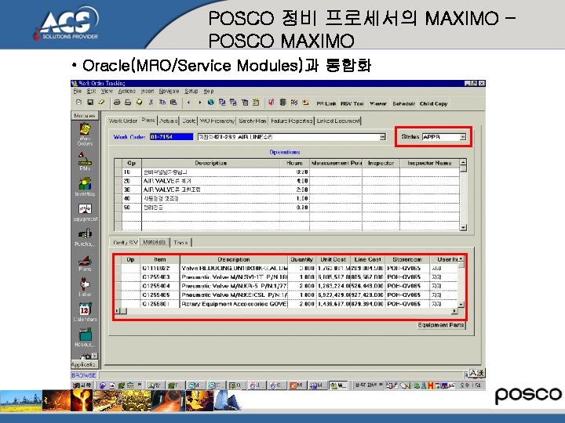The image size is (565, 423).
Task: Click the PR Link toolbar button
Action: pyautogui.click(x=326, y=103)
